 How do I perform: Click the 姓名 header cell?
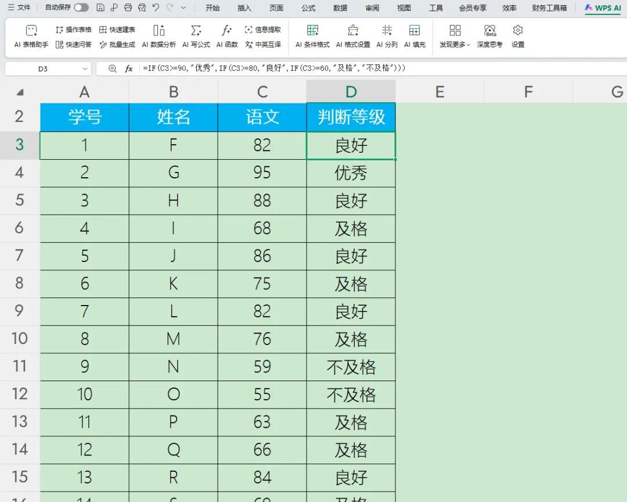(174, 117)
